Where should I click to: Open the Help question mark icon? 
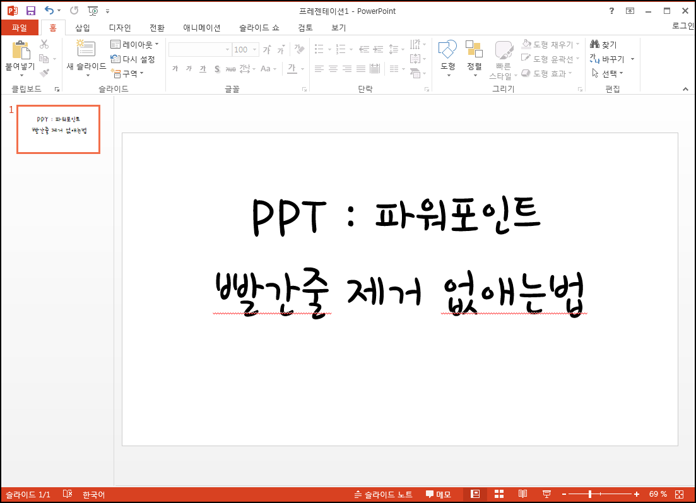(x=611, y=11)
